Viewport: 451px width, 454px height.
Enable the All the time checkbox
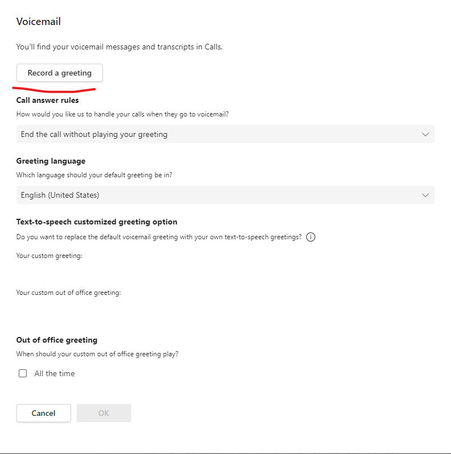tap(23, 373)
